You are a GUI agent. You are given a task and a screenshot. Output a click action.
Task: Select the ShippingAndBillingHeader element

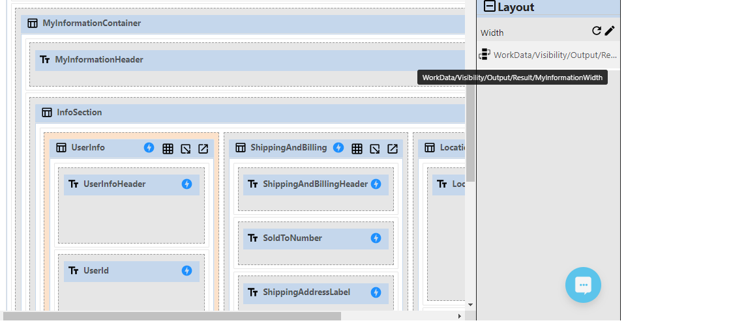point(316,184)
